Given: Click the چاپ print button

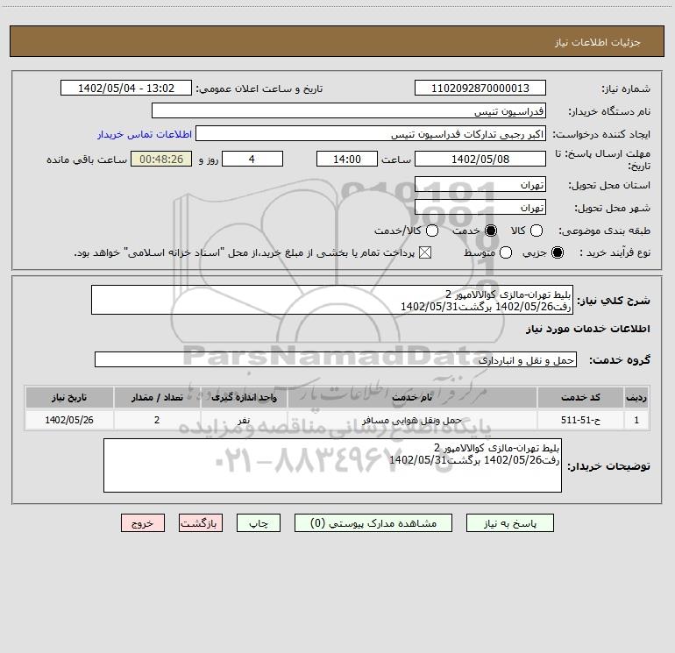Looking at the screenshot, I should pyautogui.click(x=259, y=523).
